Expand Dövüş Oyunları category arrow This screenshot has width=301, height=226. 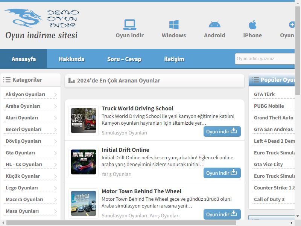click(x=55, y=142)
